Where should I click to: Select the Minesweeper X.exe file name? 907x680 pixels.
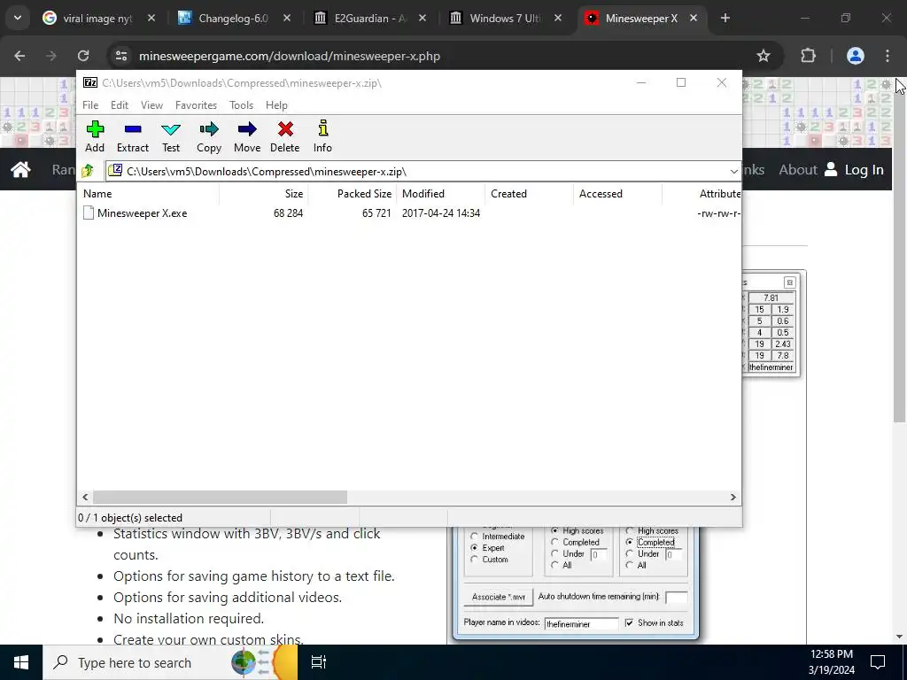point(143,212)
